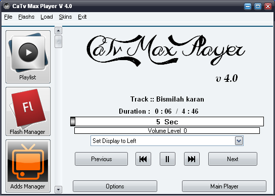Click the sidebar scrollbar thumb
The height and width of the screenshot is (196, 275).
coord(58,41)
